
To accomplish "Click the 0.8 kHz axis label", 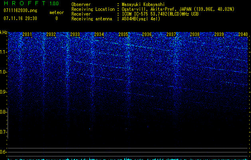I will [x=4, y=112].
